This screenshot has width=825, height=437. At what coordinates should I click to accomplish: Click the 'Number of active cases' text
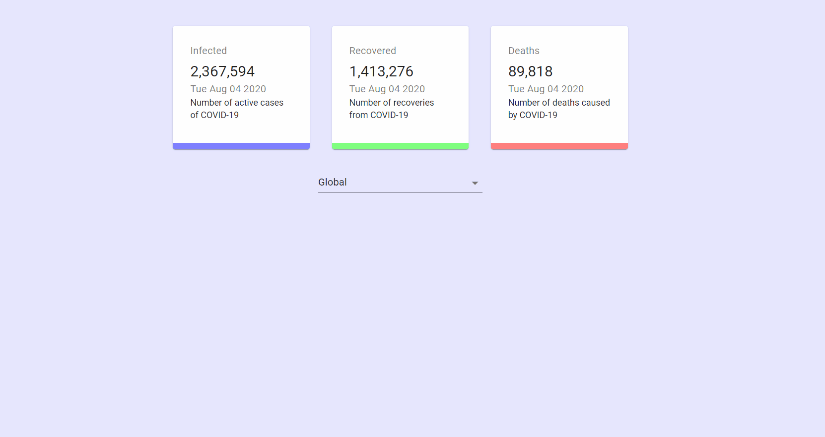237,103
